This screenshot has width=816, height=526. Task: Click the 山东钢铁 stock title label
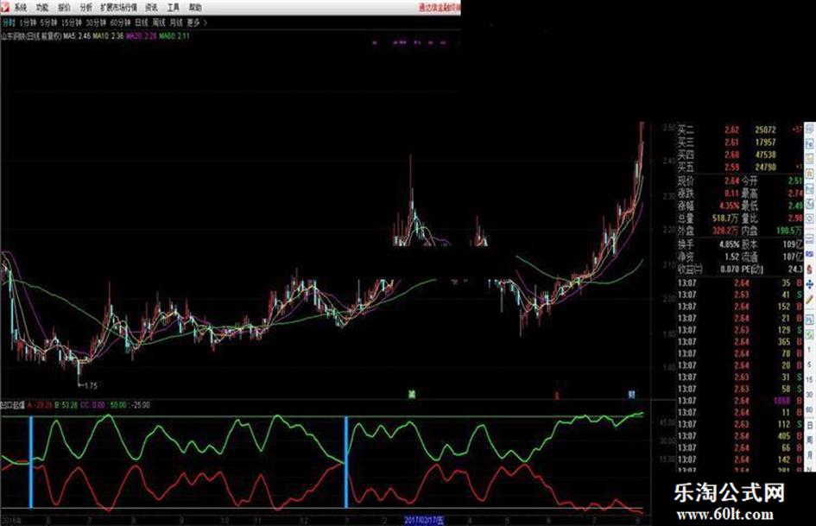(x=31, y=36)
